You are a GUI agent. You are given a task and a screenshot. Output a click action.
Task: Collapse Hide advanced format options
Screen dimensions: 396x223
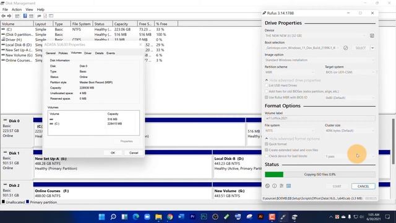coord(292,139)
